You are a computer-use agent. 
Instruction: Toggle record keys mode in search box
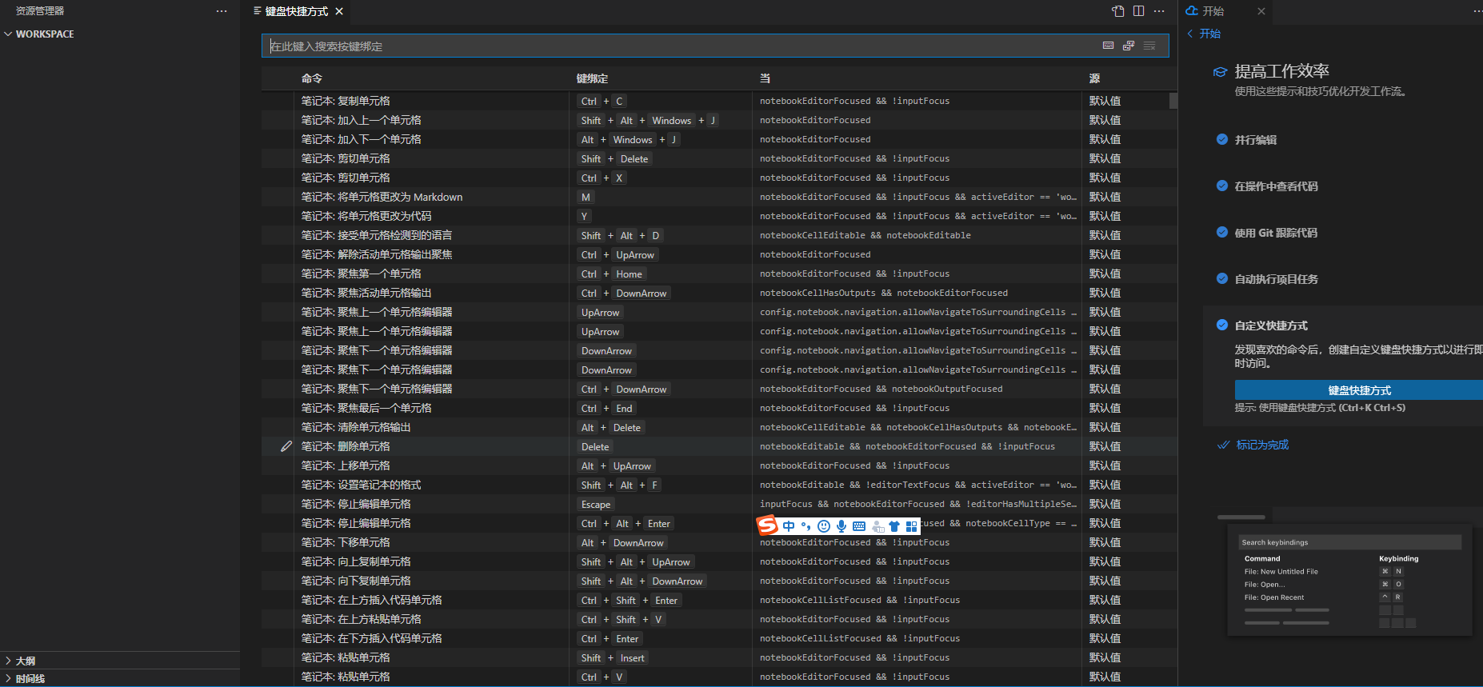[x=1108, y=46]
